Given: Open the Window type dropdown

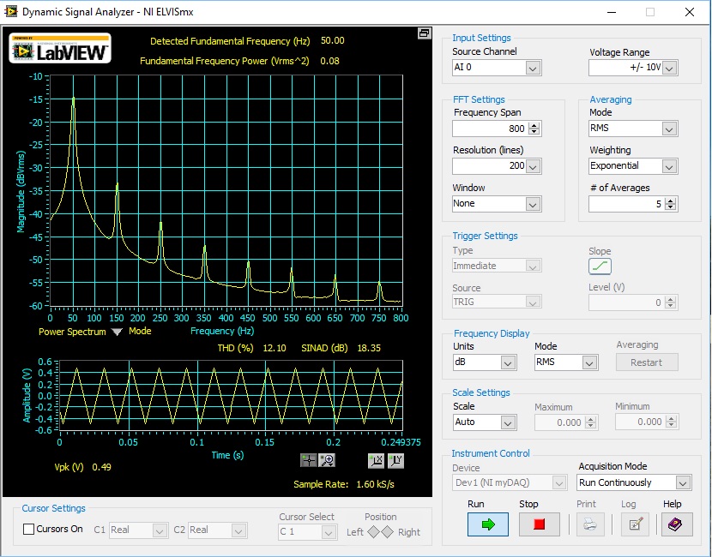Looking at the screenshot, I should click(532, 204).
